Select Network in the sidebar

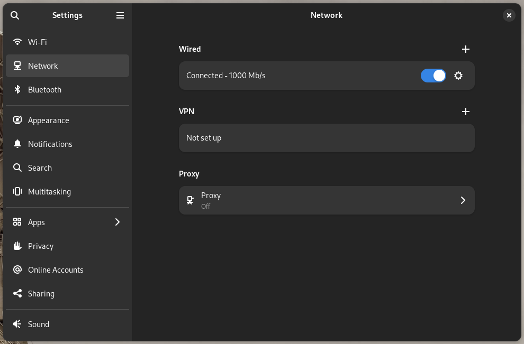coord(42,66)
